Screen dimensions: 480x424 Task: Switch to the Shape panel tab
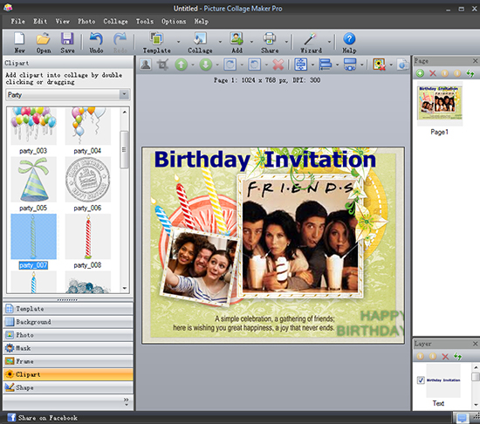[68, 387]
